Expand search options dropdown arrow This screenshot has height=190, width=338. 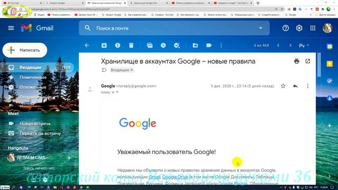point(260,28)
